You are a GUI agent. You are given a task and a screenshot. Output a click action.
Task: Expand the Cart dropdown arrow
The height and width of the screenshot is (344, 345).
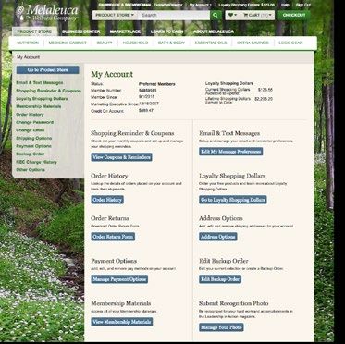(x=270, y=15)
